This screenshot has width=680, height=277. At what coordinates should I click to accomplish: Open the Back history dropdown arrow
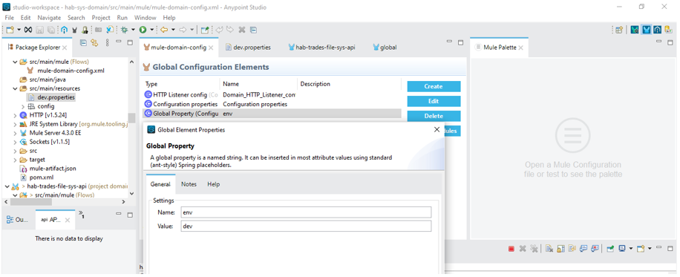click(x=173, y=30)
